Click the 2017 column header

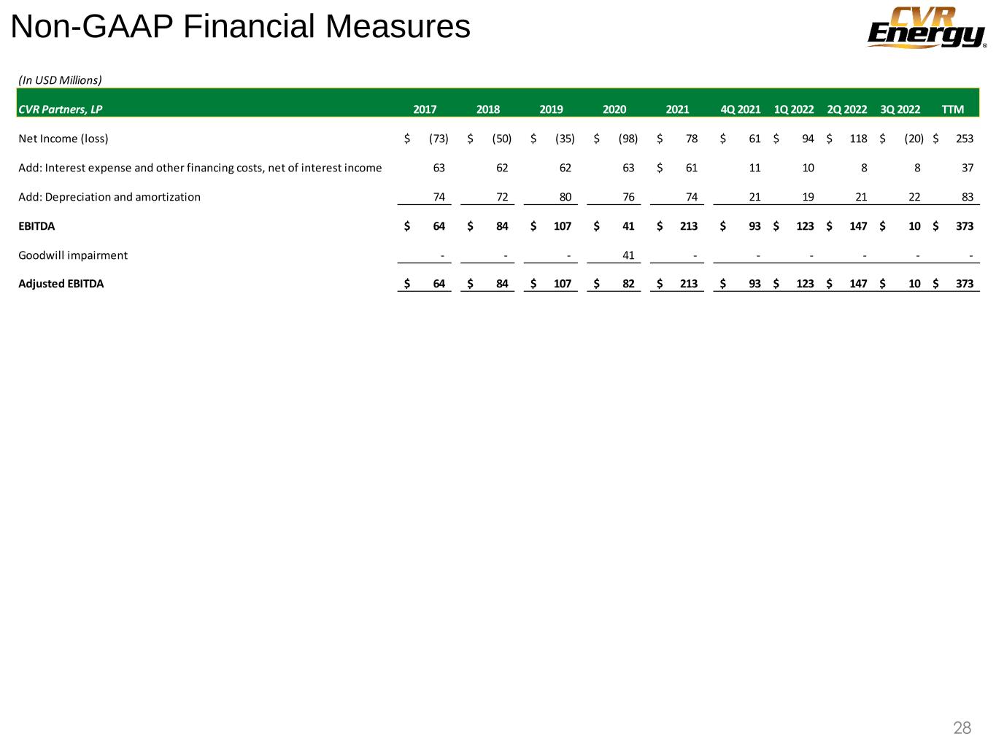[x=425, y=109]
